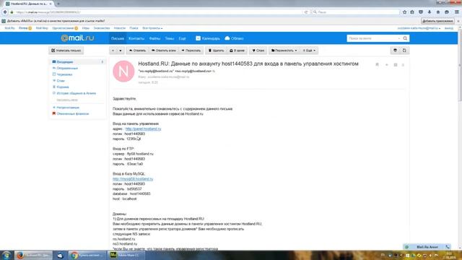
Task: Open Календарь from the blue header
Action: (x=208, y=38)
